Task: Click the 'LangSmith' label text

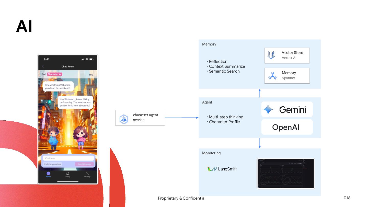Action: pos(228,169)
